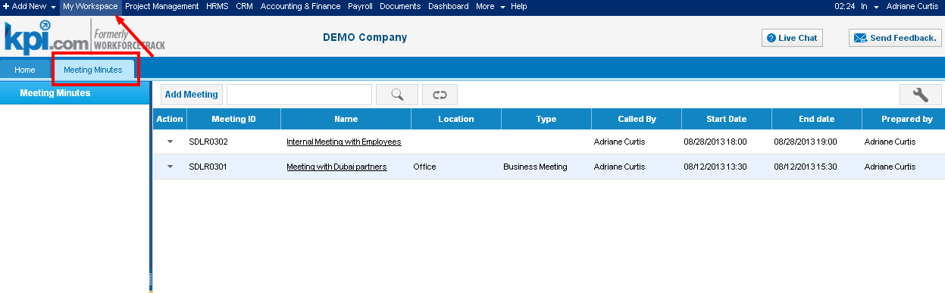Select the Meeting Minutes tab
Image resolution: width=945 pixels, height=293 pixels.
coord(92,70)
